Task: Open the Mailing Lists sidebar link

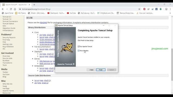Action: (x=7, y=44)
